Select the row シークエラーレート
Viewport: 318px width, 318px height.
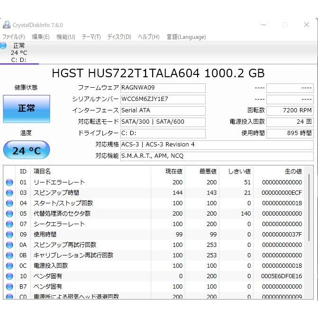[154, 224]
